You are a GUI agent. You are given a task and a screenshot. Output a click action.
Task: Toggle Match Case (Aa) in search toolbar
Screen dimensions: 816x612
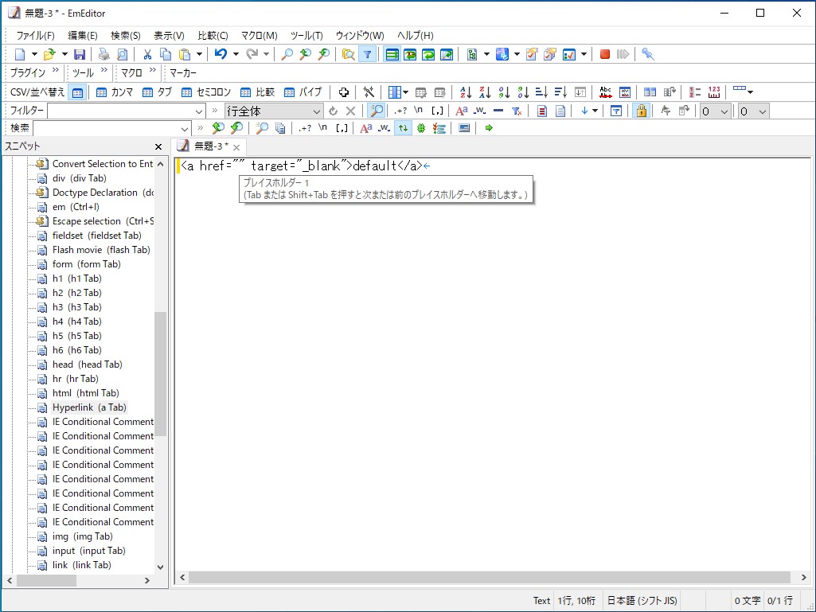point(366,128)
